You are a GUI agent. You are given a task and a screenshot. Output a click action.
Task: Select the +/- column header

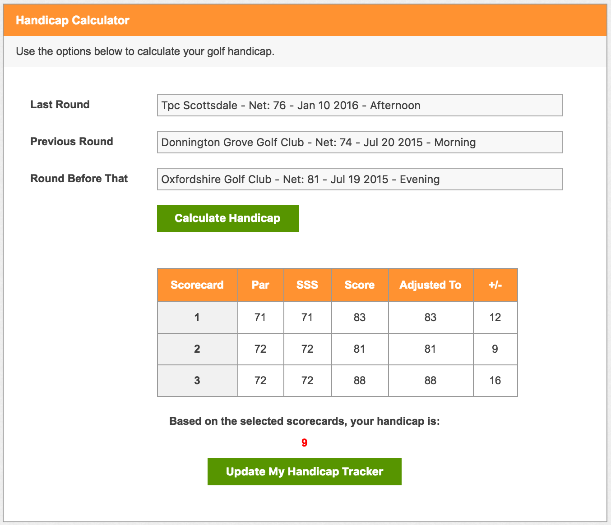[495, 285]
